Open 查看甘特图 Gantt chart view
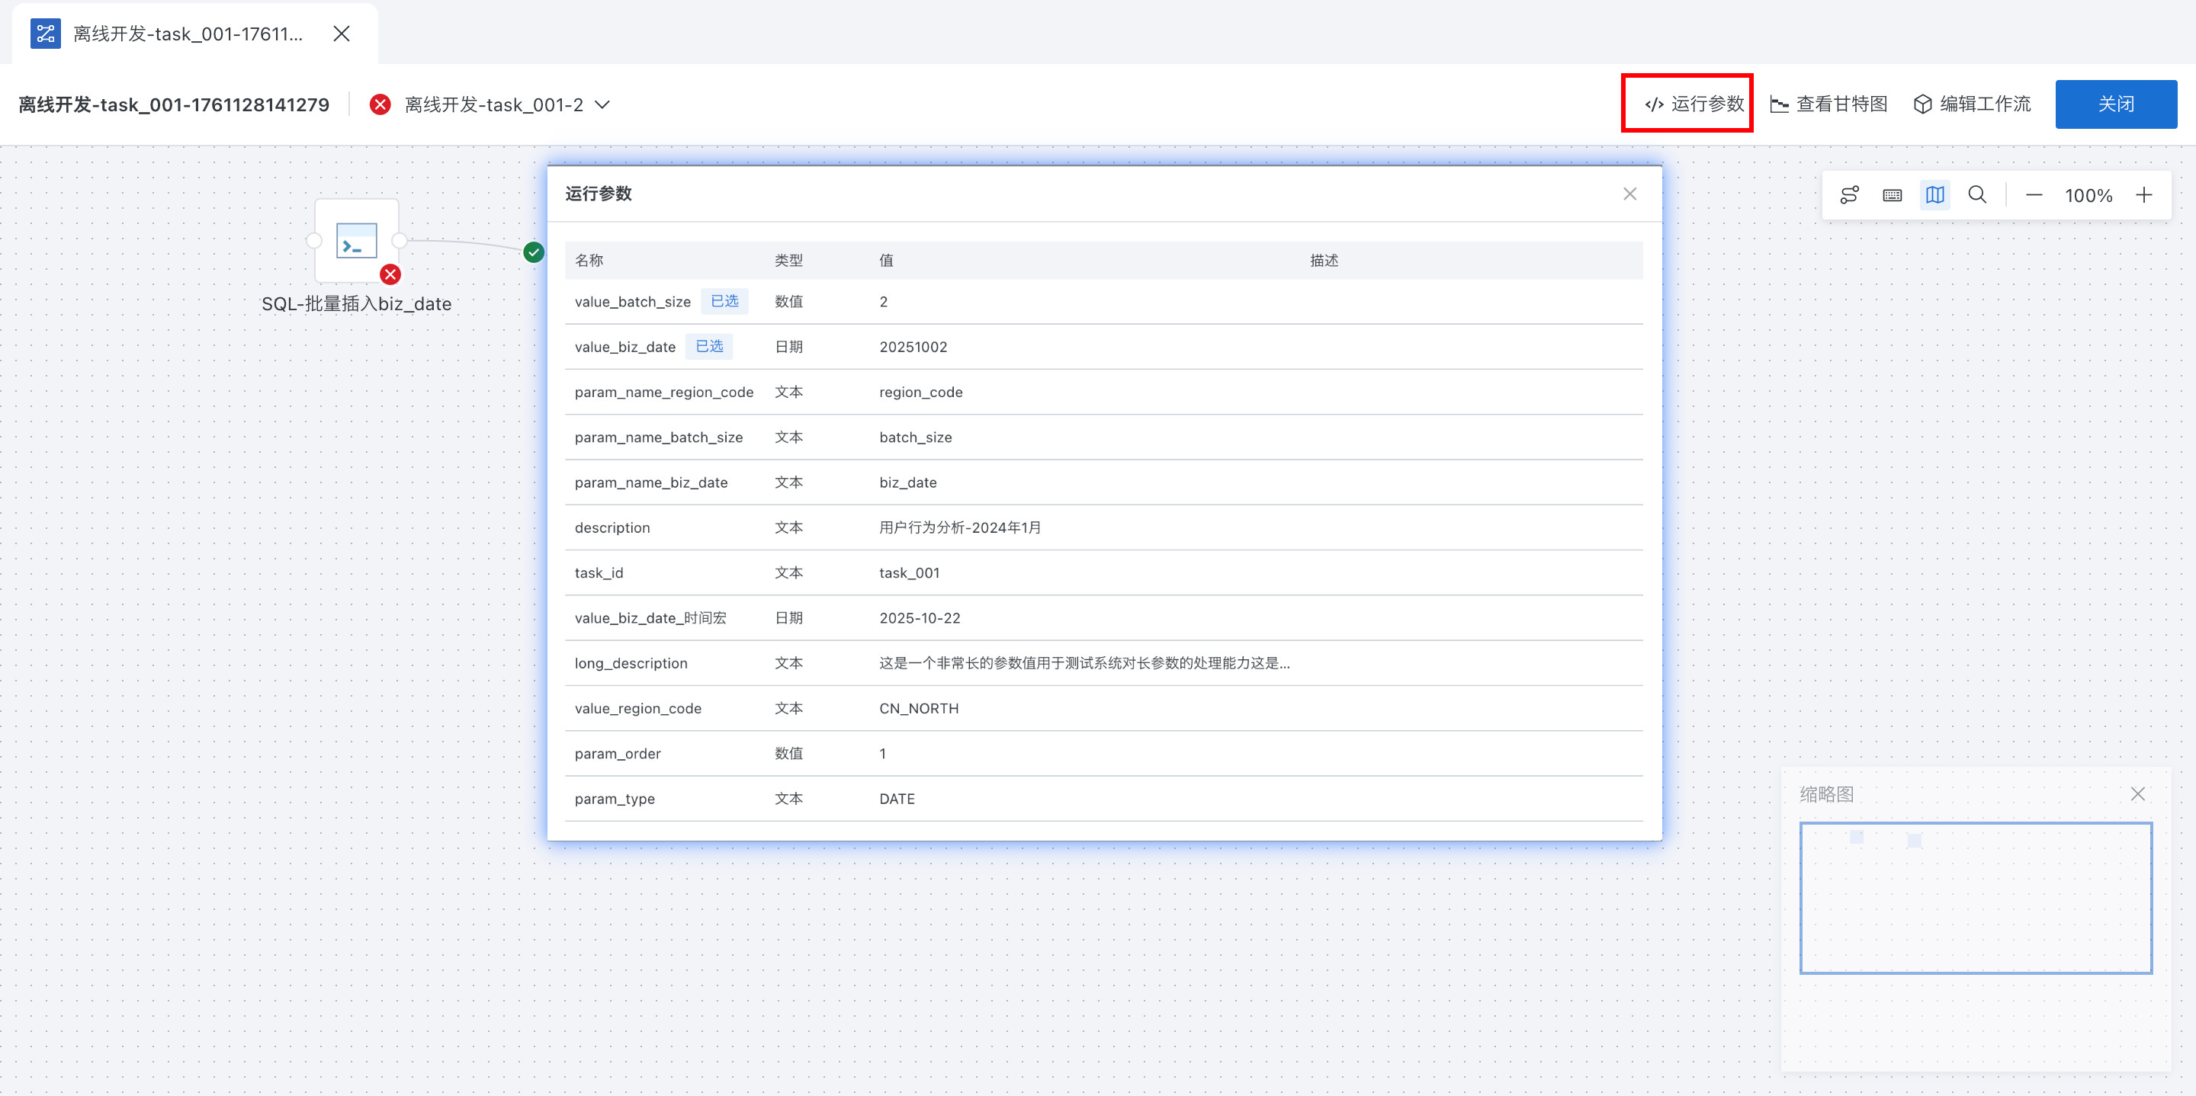Image resolution: width=2196 pixels, height=1096 pixels. pyautogui.click(x=1828, y=104)
